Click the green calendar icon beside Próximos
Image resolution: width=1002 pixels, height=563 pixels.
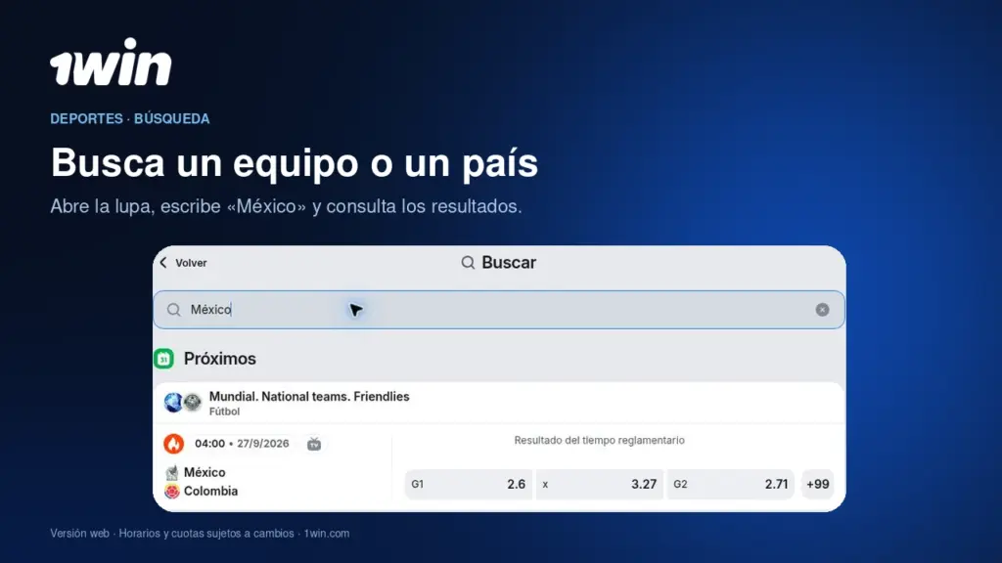coord(164,359)
